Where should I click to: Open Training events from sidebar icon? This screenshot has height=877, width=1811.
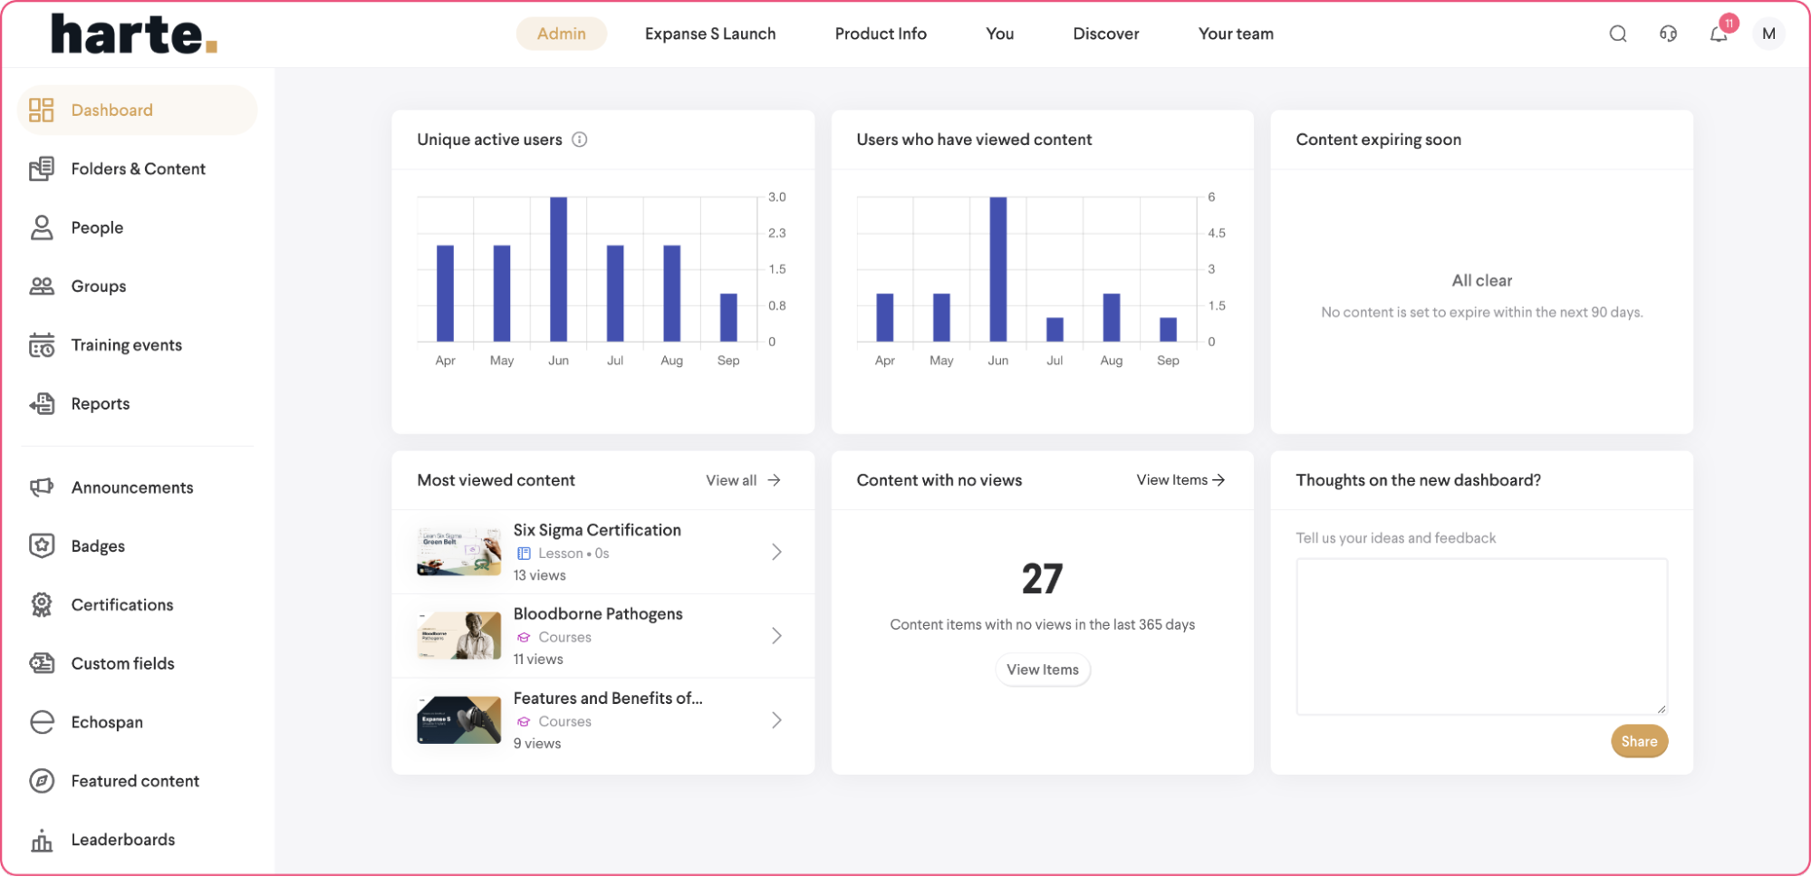pos(42,345)
